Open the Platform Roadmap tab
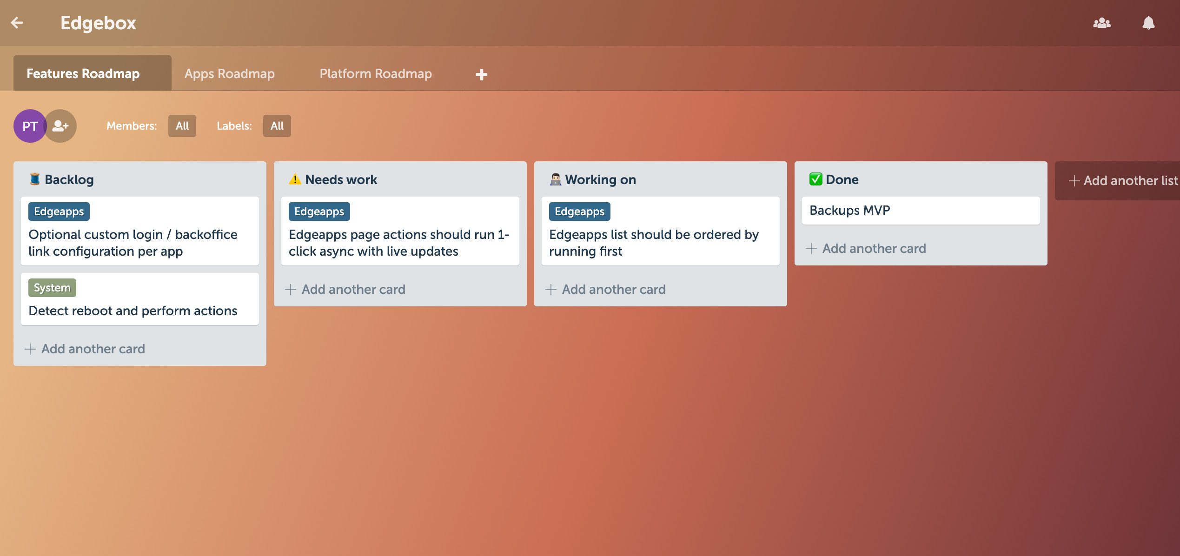1180x556 pixels. [375, 73]
